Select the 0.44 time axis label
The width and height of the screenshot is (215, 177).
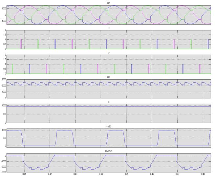(101, 174)
